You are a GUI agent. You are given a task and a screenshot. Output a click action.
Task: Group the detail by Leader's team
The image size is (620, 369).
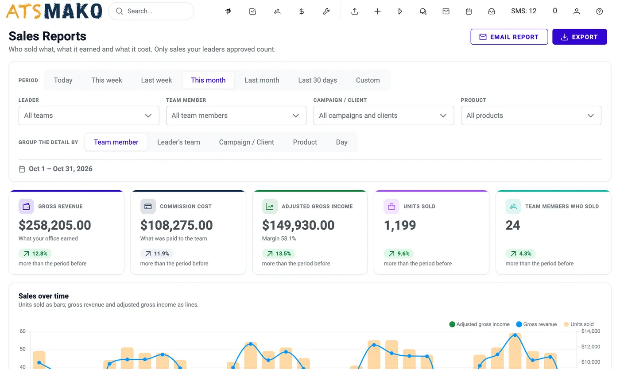[x=178, y=142]
